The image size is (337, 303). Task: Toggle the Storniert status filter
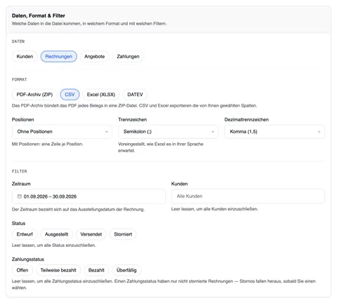click(123, 234)
